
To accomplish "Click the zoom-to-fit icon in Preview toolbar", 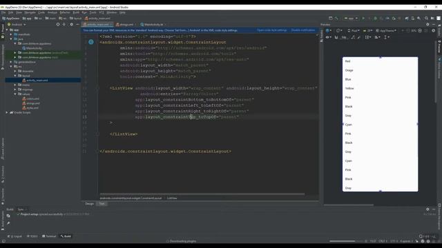I will pos(420,30).
